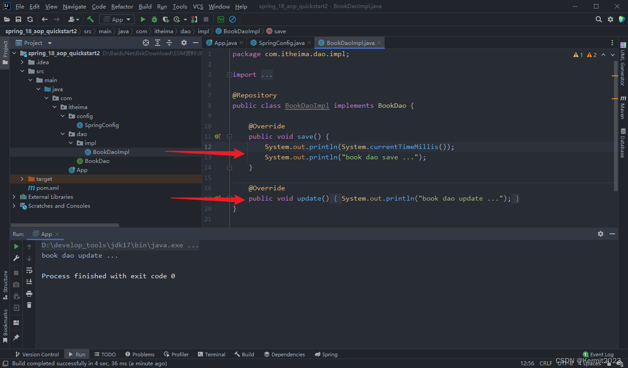Expand External Libraries node
Viewport: 628px width, 368px height.
[14, 197]
